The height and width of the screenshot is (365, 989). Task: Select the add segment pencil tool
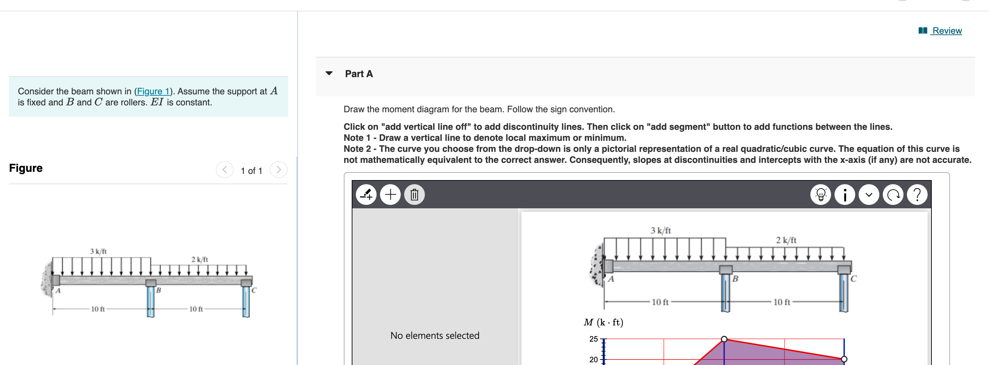(366, 195)
